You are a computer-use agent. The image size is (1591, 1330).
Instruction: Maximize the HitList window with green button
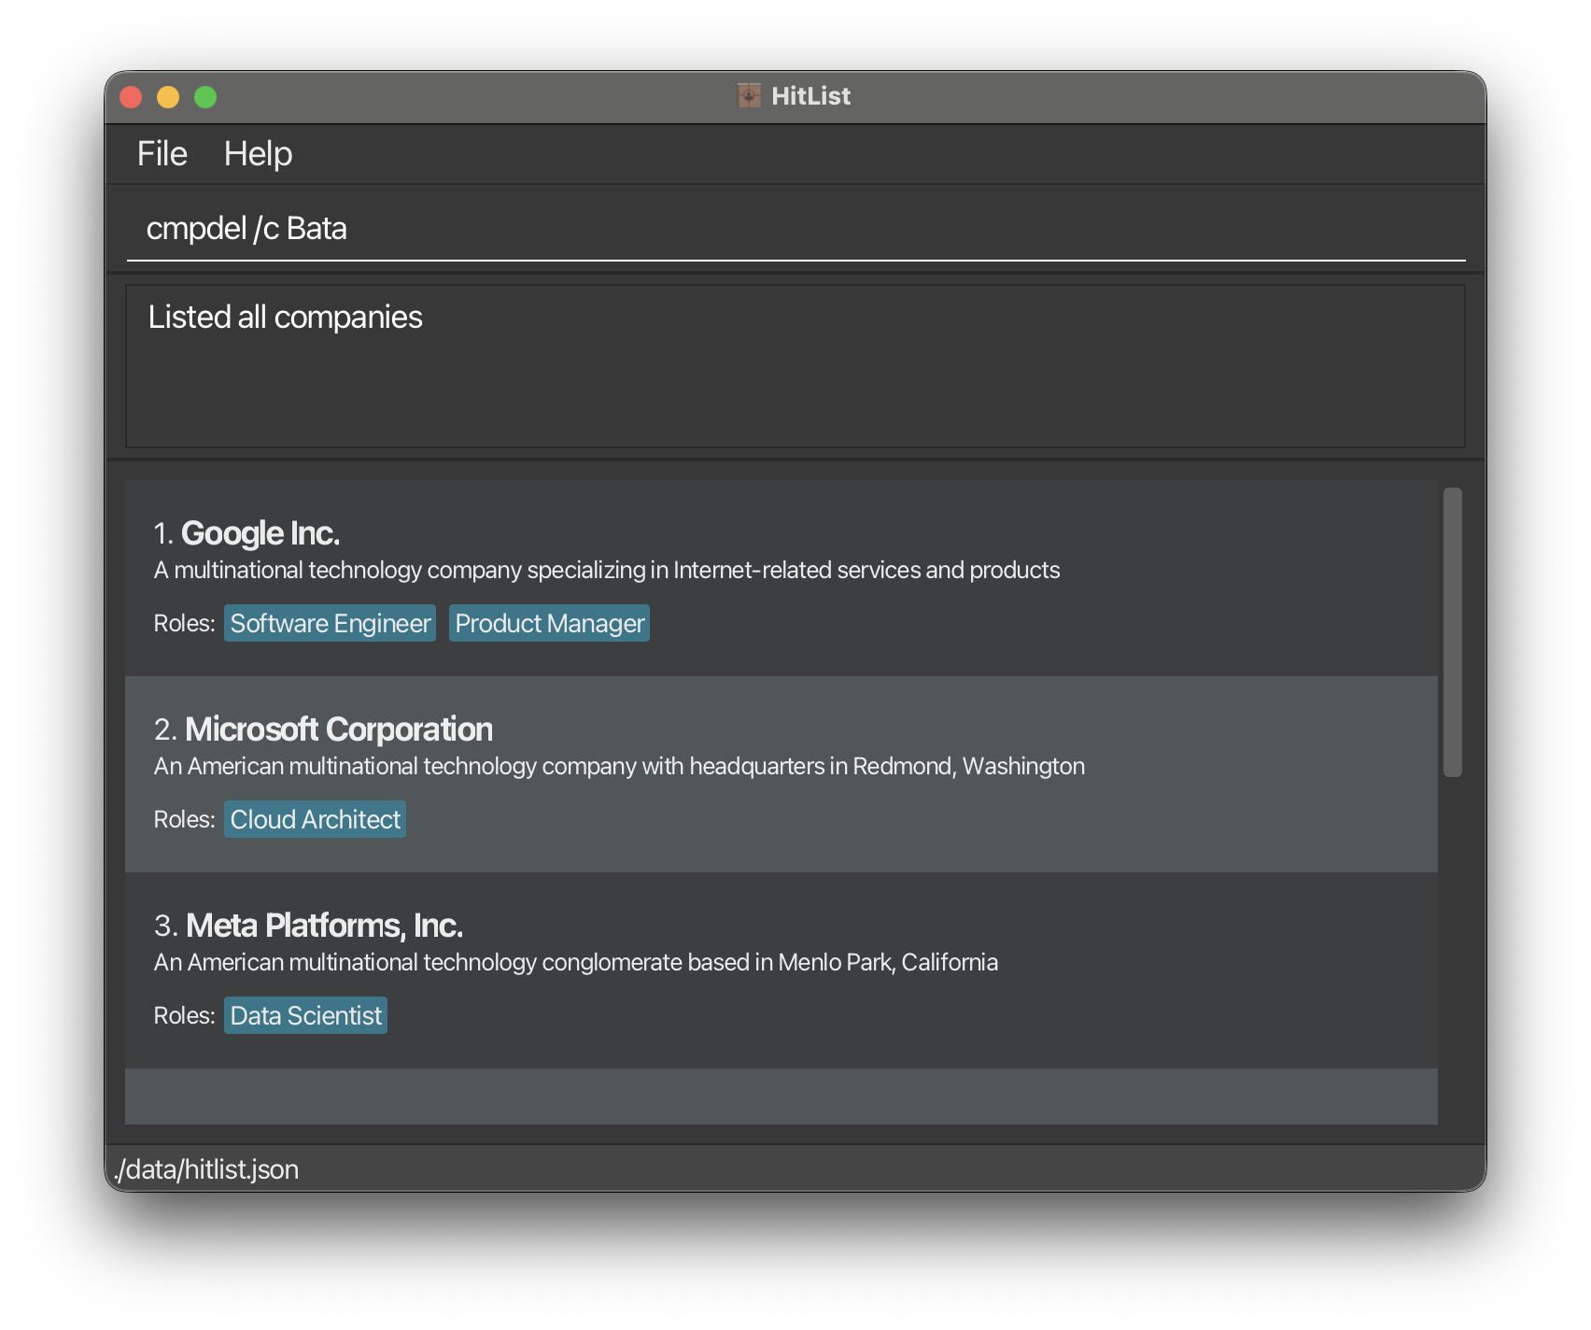[205, 97]
